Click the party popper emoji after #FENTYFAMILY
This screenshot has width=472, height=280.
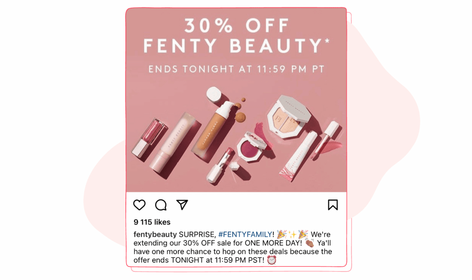[x=282, y=234]
